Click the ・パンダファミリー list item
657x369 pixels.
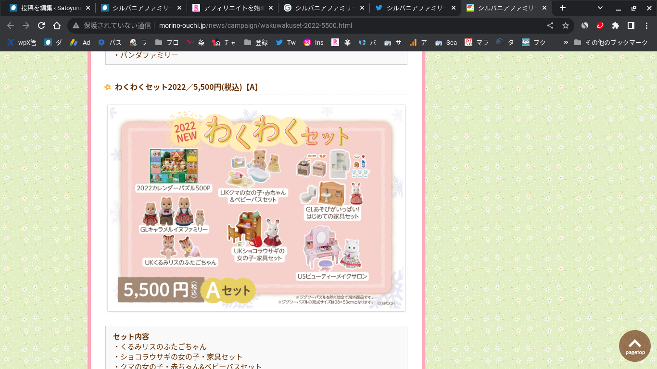(146, 55)
